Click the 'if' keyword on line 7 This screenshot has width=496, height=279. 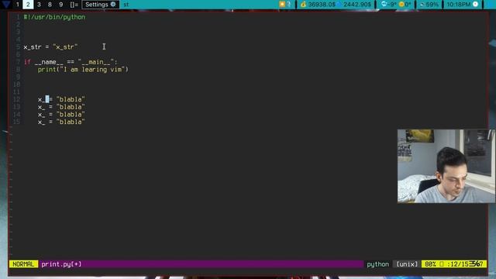27,62
